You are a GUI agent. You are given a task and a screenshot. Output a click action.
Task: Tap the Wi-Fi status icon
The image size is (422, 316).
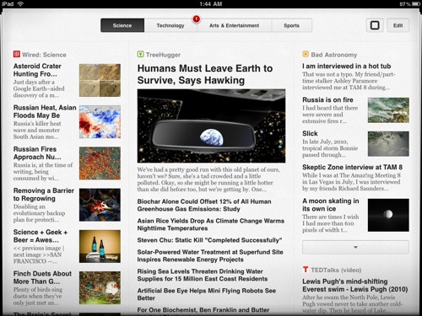(20, 3)
